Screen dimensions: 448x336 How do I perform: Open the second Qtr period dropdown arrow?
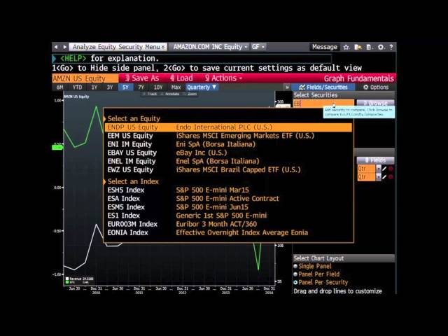[379, 177]
